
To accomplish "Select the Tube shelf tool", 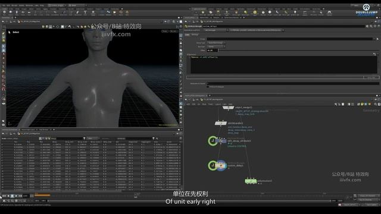I will (17, 12).
